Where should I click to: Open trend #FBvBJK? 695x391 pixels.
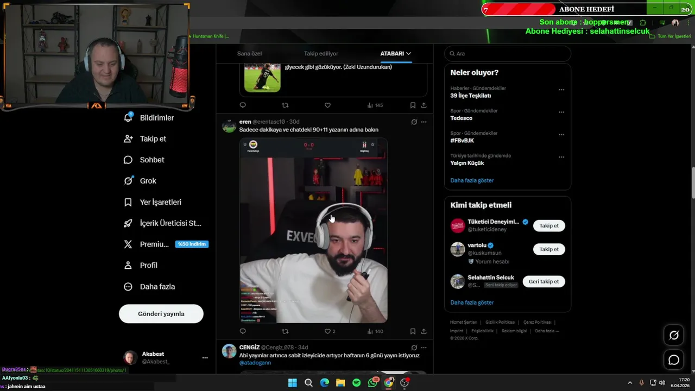(x=462, y=141)
